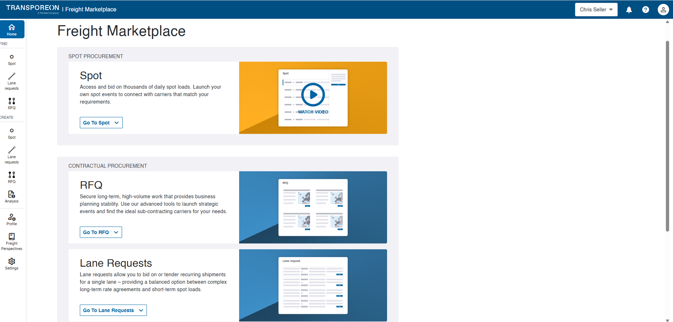Viewport: 673px width, 322px height.
Task: Open the user account icon
Action: tap(663, 10)
